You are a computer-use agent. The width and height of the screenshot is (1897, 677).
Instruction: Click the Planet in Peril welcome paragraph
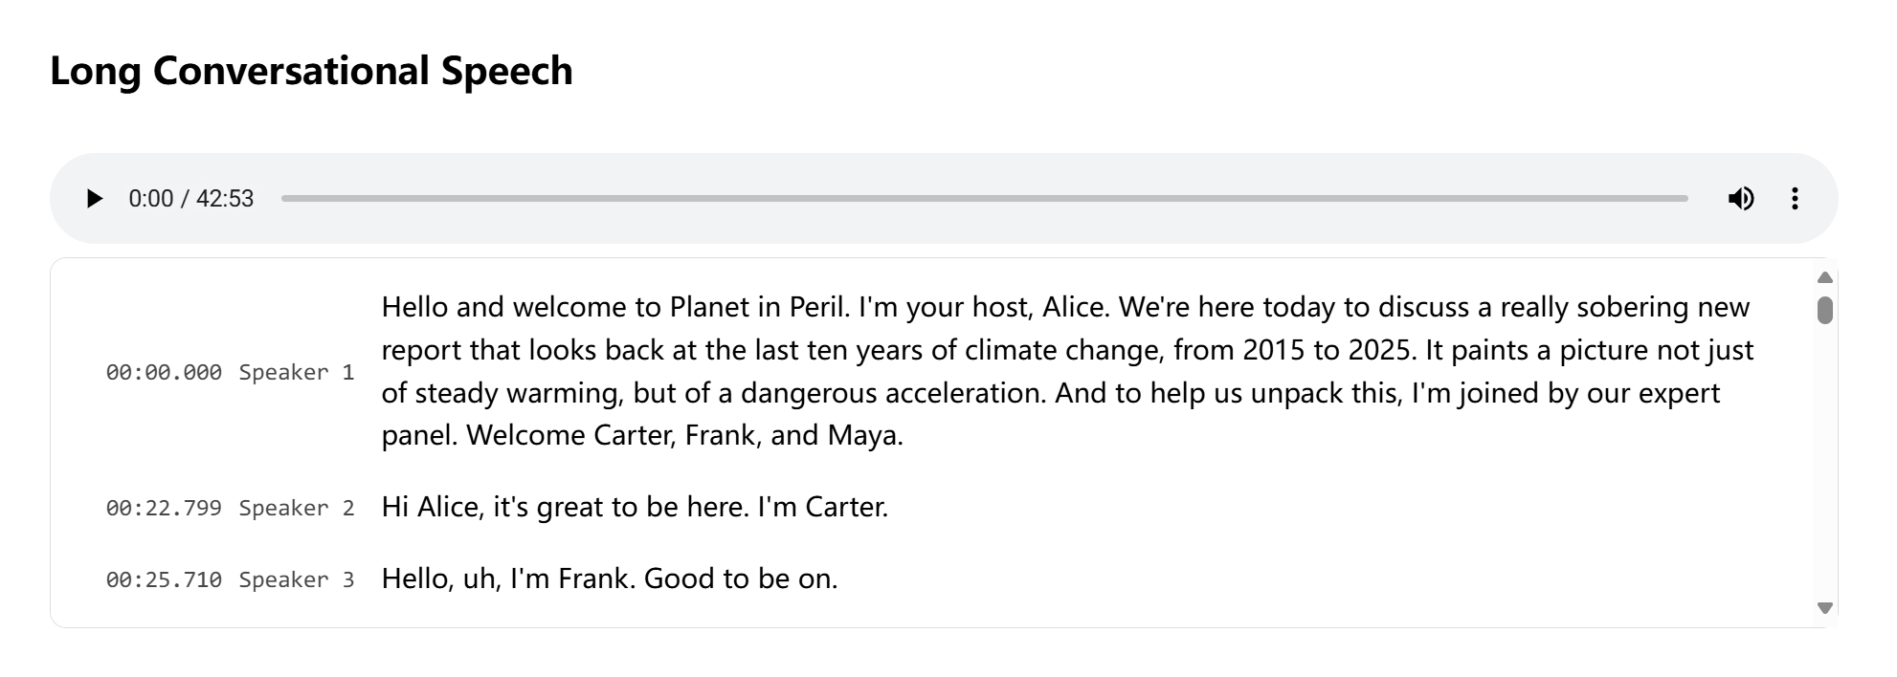click(x=1067, y=371)
